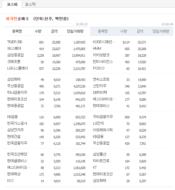Select 삼성중공업 in the 22.02.23 list
The height and width of the screenshot is (190, 175).
click(15, 55)
